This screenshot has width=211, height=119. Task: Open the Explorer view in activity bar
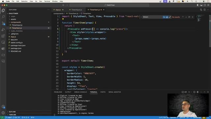coord(3,10)
